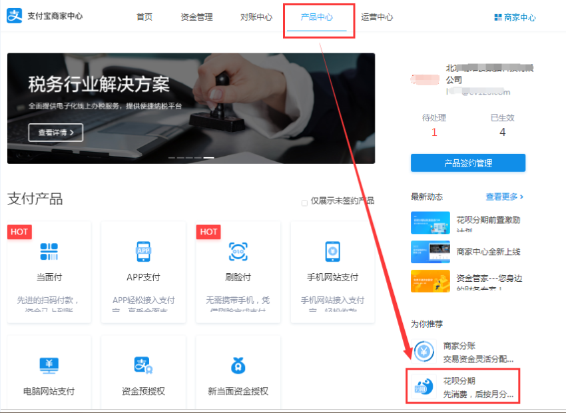Screen dimensions: 566x413
Task: Click the 当面付 product name
Action: (x=49, y=277)
